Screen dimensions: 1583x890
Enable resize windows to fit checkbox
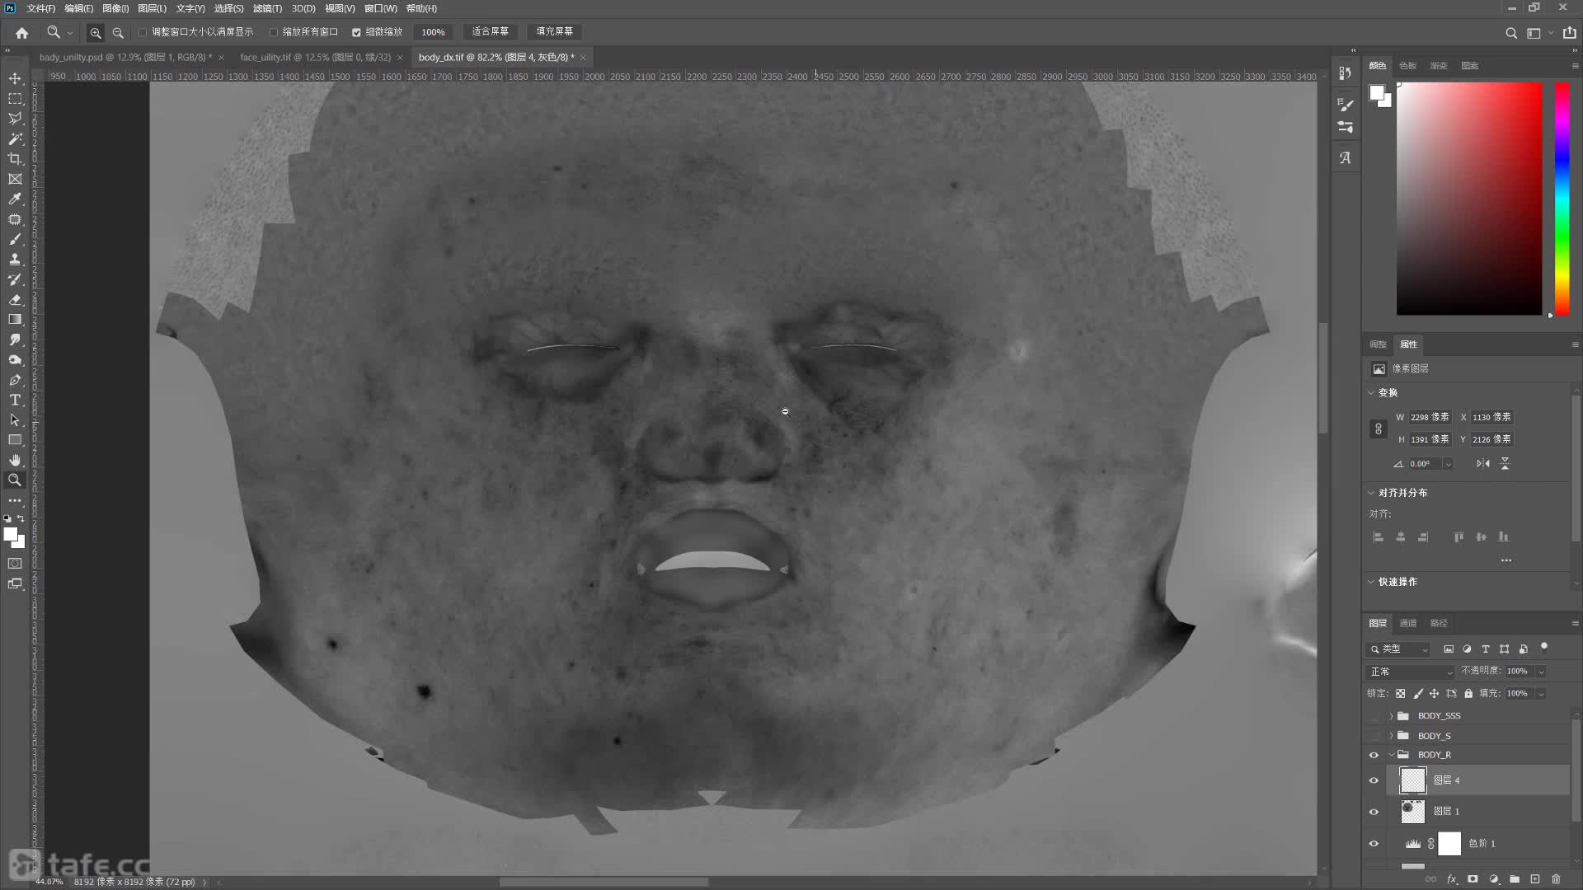pyautogui.click(x=143, y=32)
